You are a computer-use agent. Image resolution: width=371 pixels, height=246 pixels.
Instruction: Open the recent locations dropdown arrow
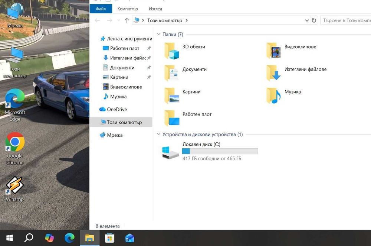tap(119, 20)
